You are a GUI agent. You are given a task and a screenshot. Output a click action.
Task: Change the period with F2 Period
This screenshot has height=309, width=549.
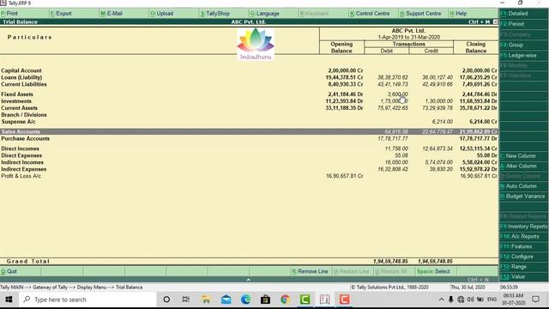pos(524,24)
